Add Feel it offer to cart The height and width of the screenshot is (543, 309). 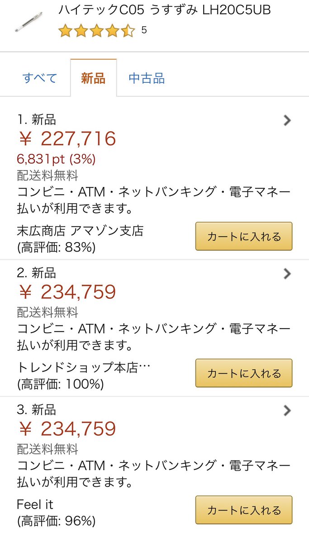244,510
